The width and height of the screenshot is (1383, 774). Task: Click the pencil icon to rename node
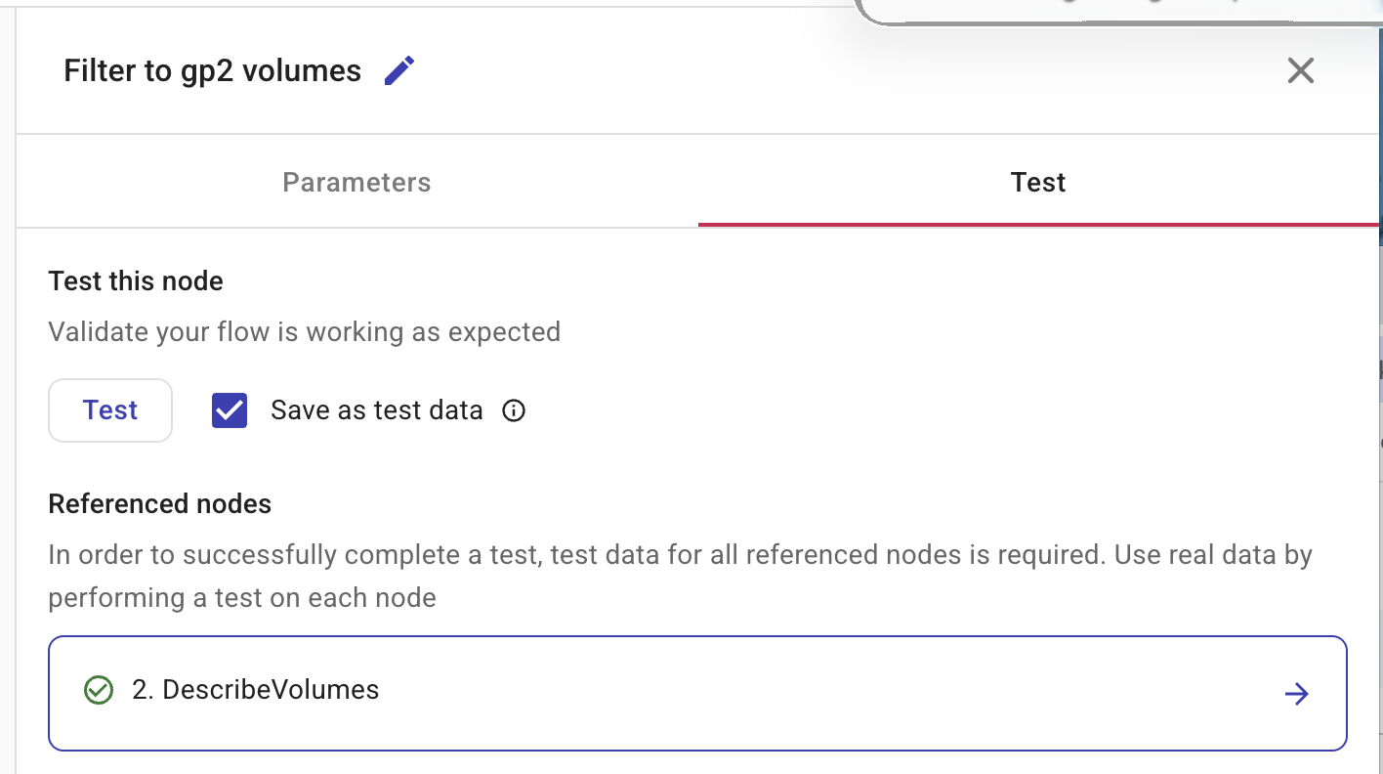click(x=398, y=71)
